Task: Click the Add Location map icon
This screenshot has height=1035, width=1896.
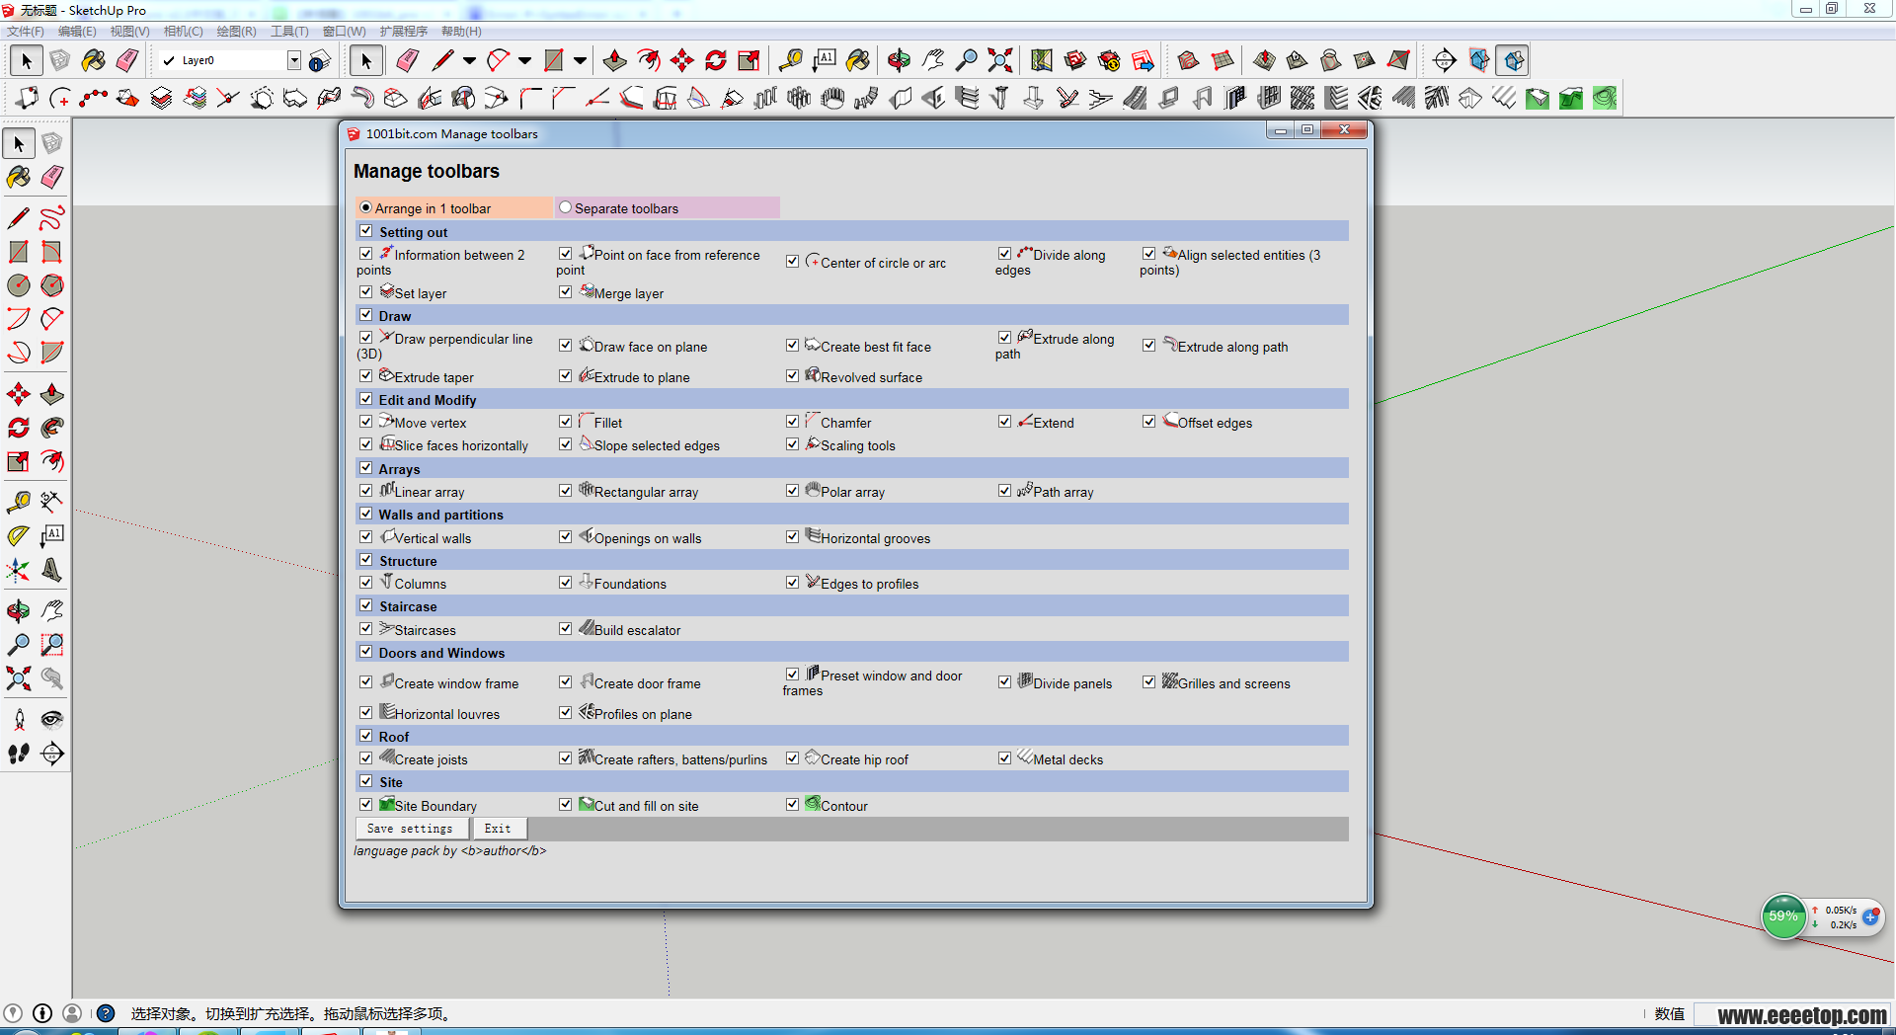Action: pyautogui.click(x=1041, y=61)
